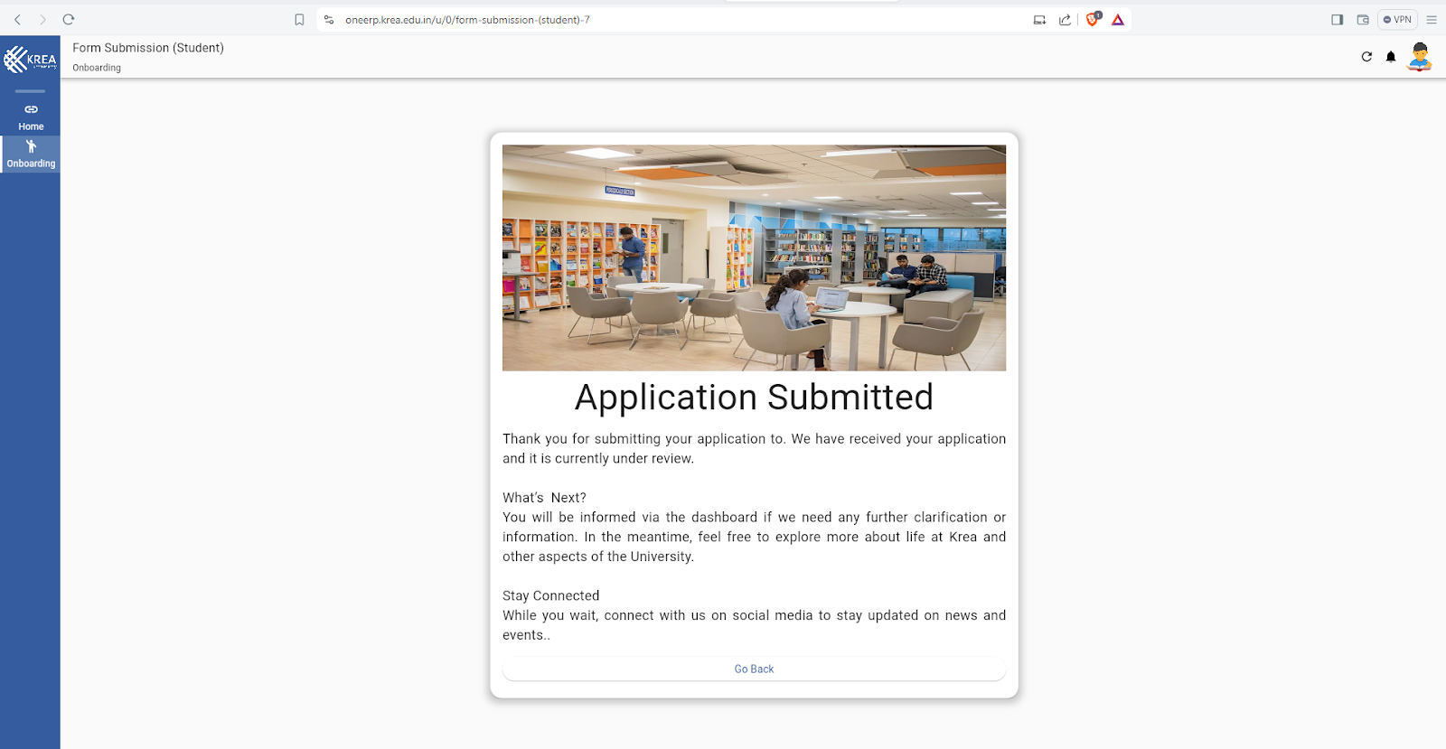Share this page using the share icon

click(x=1065, y=20)
